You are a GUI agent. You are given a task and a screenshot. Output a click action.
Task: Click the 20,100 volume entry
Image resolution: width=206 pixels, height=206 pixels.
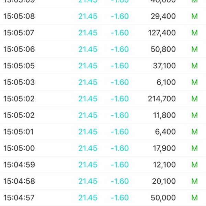(163, 181)
